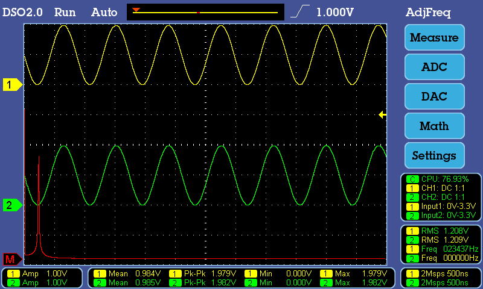Viewport: 483px width, 289px height.
Task: Click the waveform memory position bar
Action: (205, 12)
